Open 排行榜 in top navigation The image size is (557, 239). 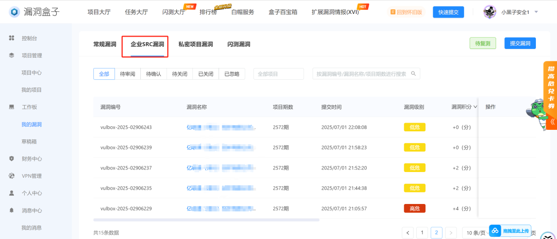[x=208, y=12]
